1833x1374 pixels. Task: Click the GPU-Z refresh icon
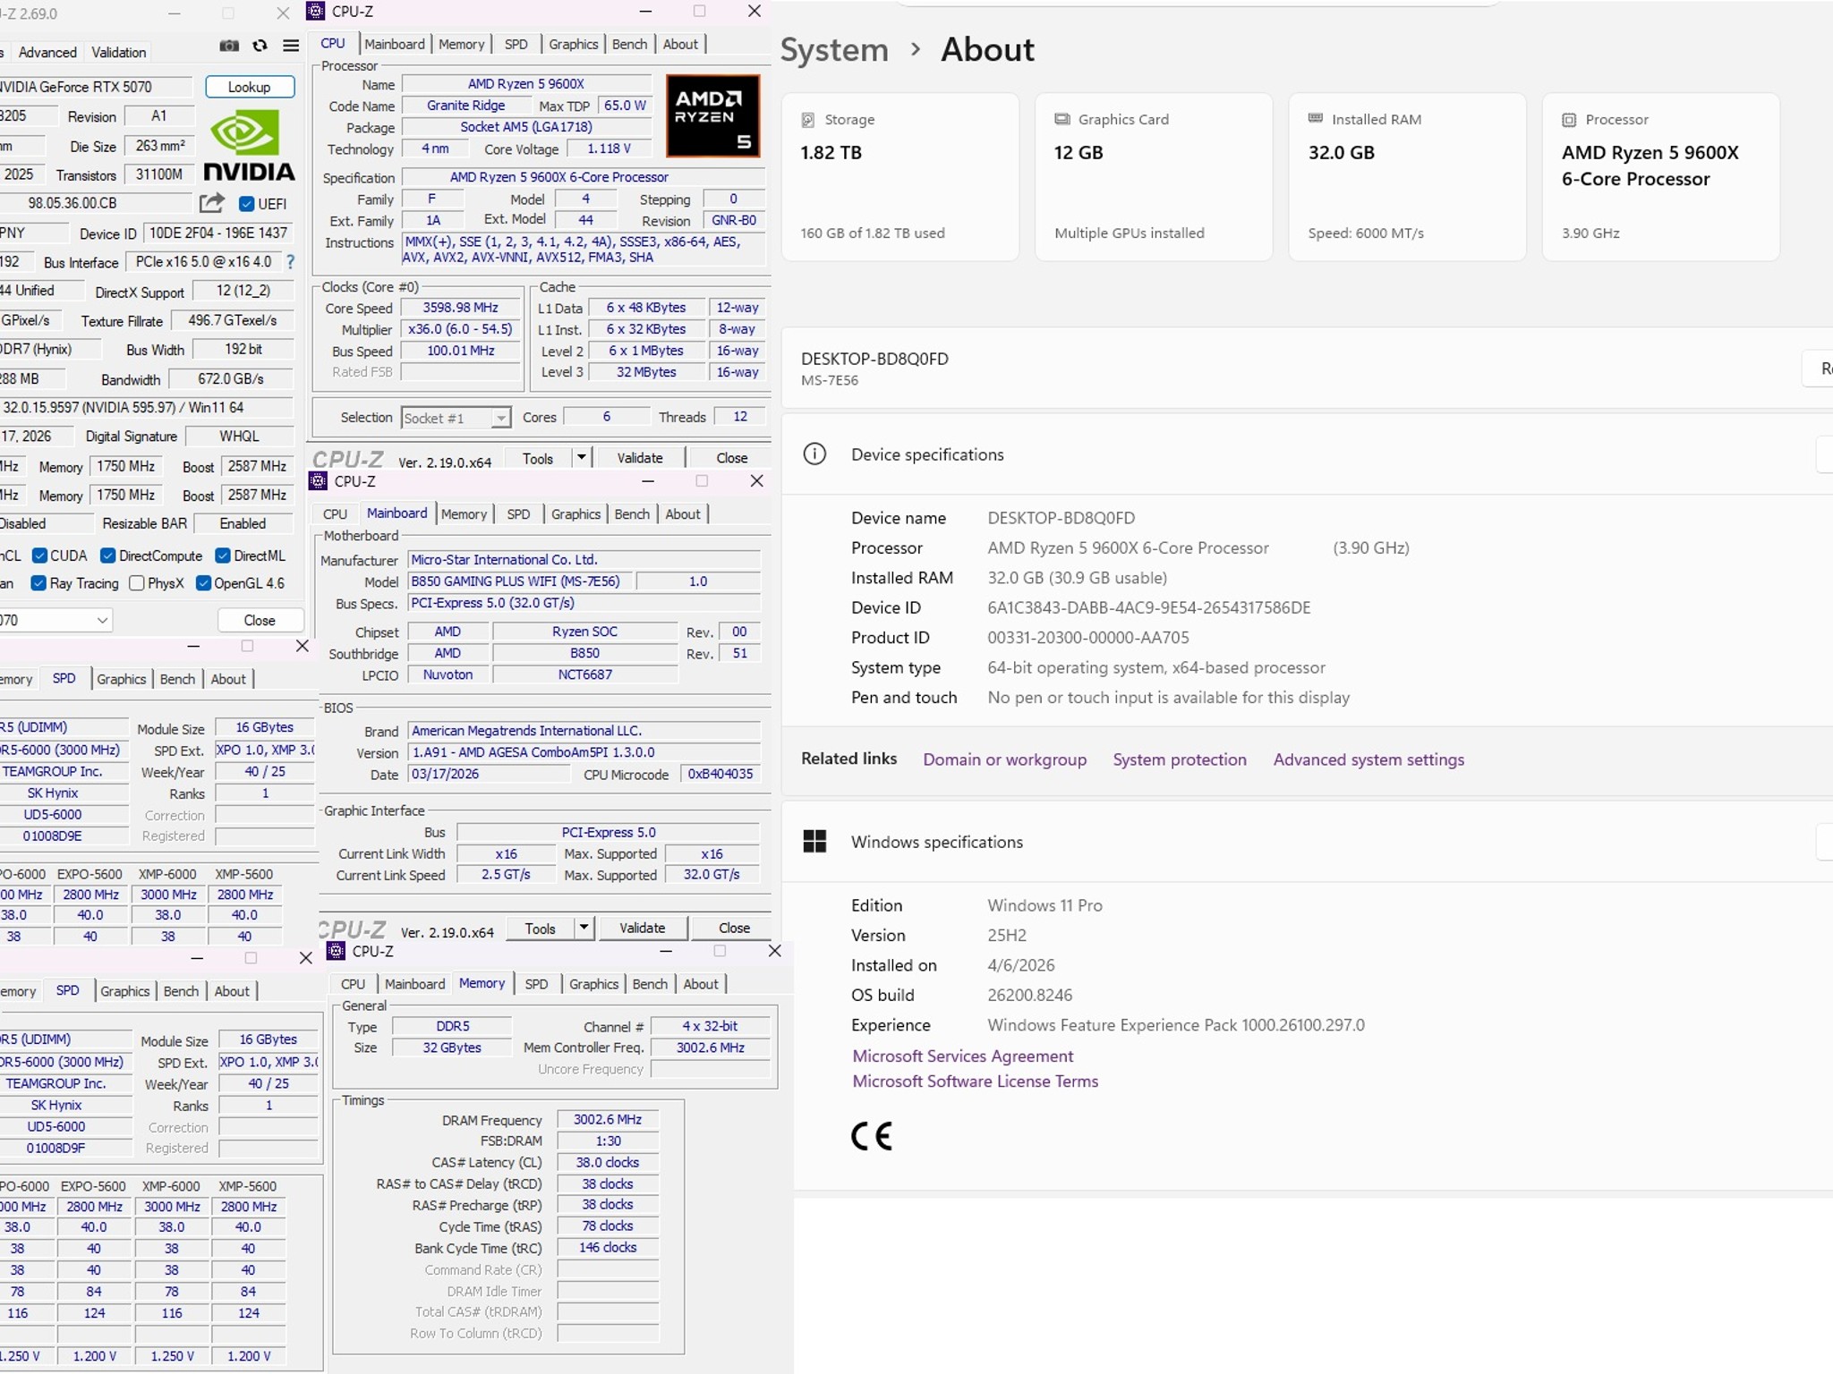pos(260,46)
